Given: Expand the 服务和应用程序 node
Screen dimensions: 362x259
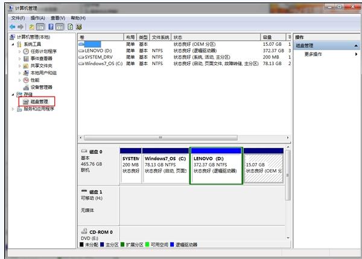Looking at the screenshot, I should (x=13, y=109).
